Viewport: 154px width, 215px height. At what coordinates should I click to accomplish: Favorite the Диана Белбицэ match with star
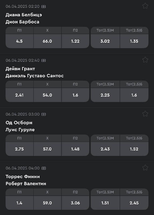coord(145,6)
